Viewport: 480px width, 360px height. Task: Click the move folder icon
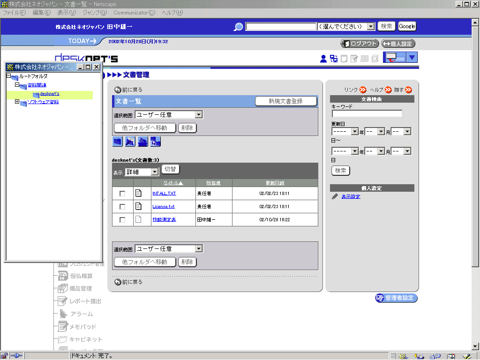tap(156, 141)
